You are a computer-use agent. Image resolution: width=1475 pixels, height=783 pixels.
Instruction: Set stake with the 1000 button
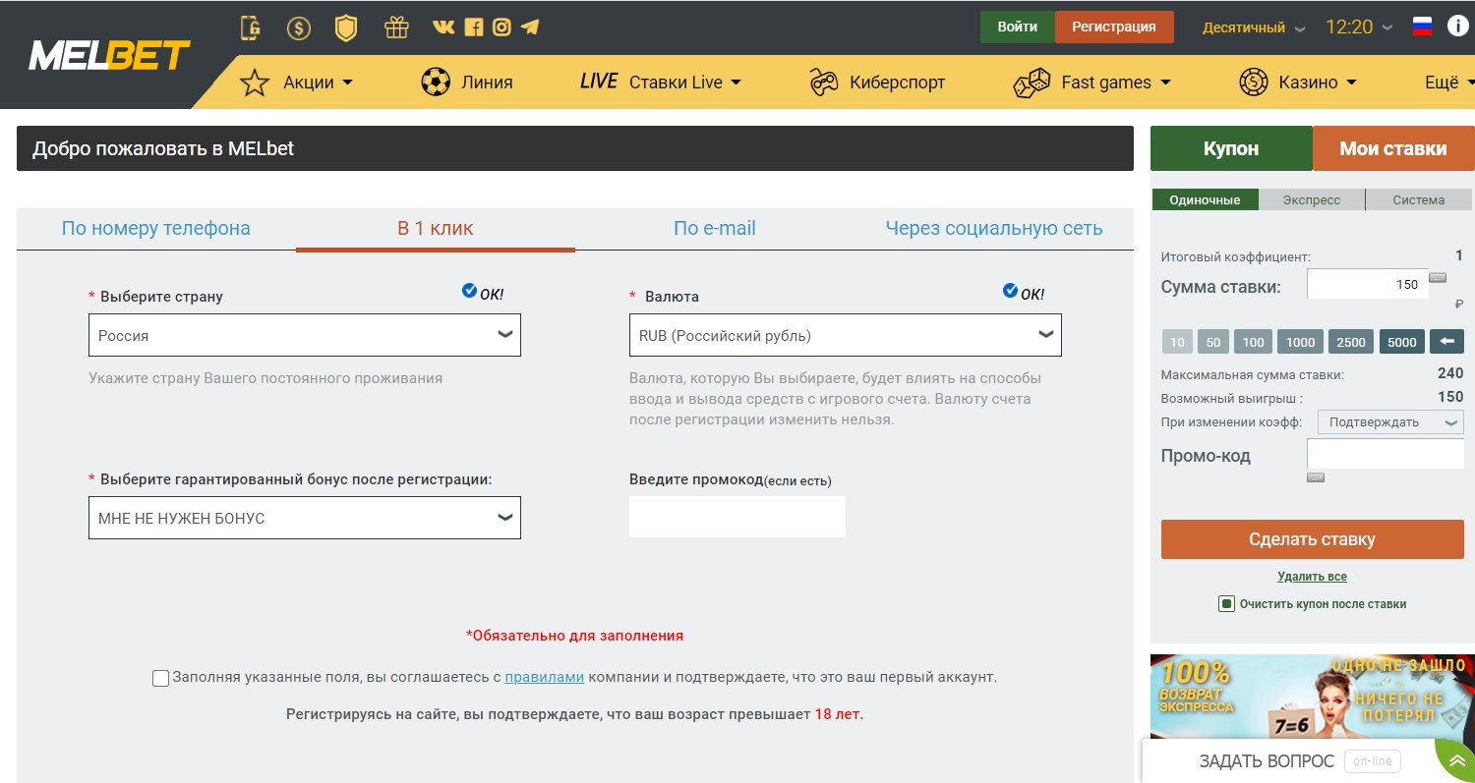1300,342
